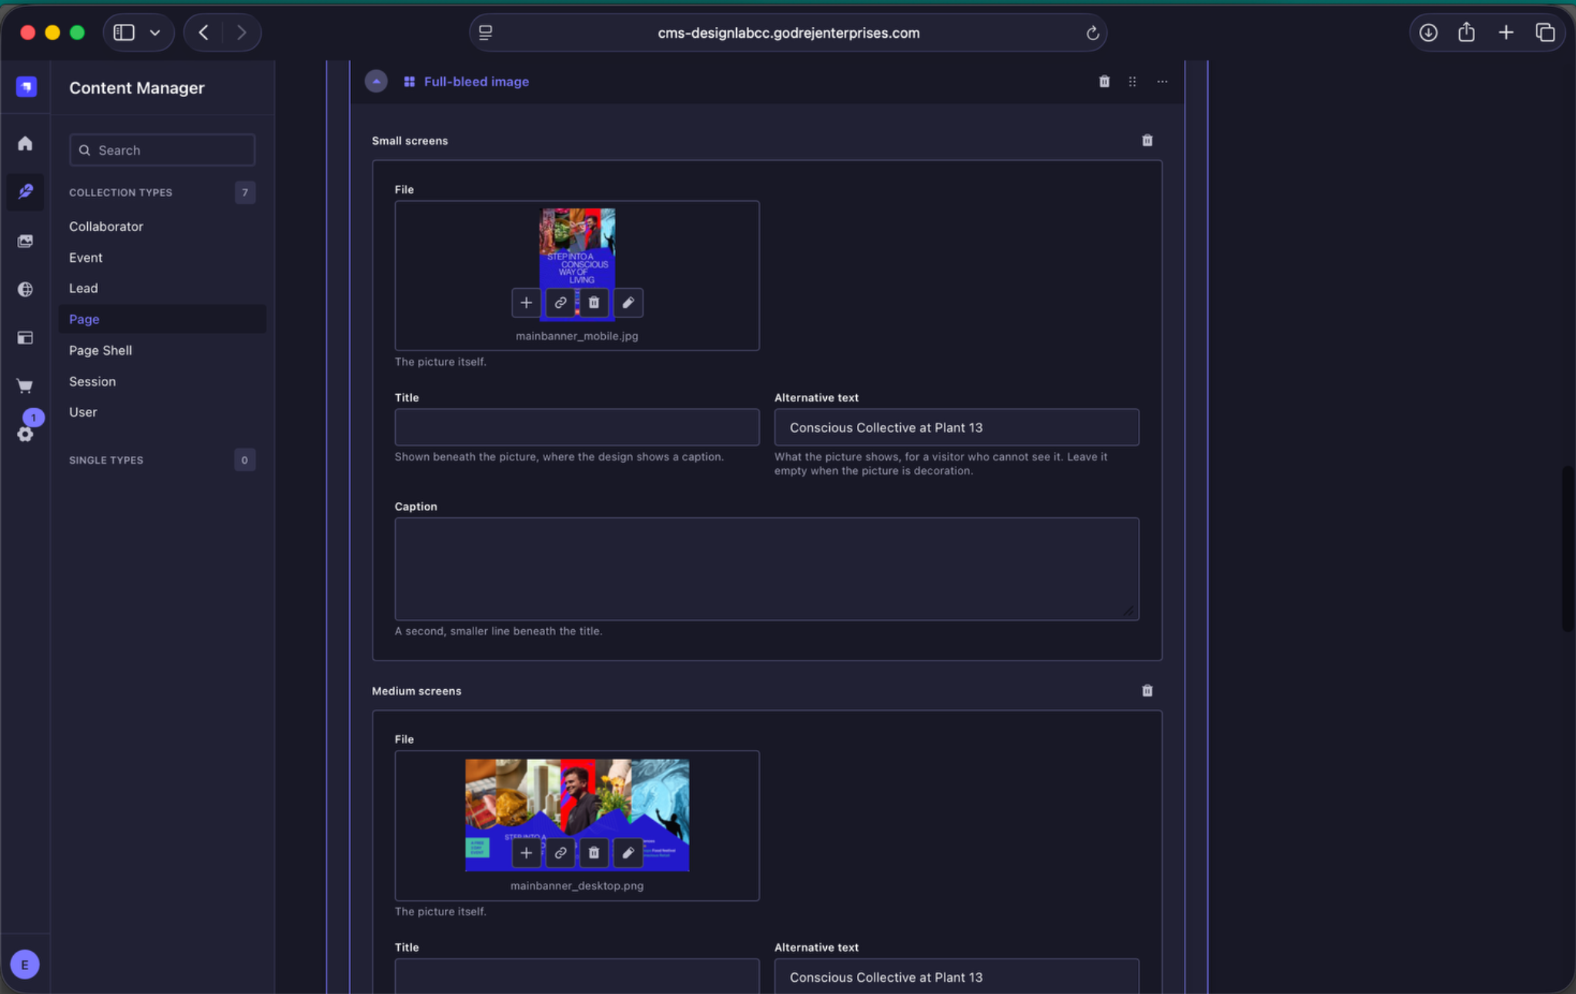Open User collection type

pos(83,412)
